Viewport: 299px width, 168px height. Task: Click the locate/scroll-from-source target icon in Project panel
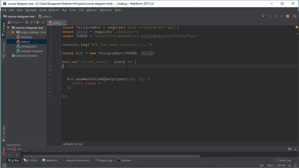click(27, 22)
